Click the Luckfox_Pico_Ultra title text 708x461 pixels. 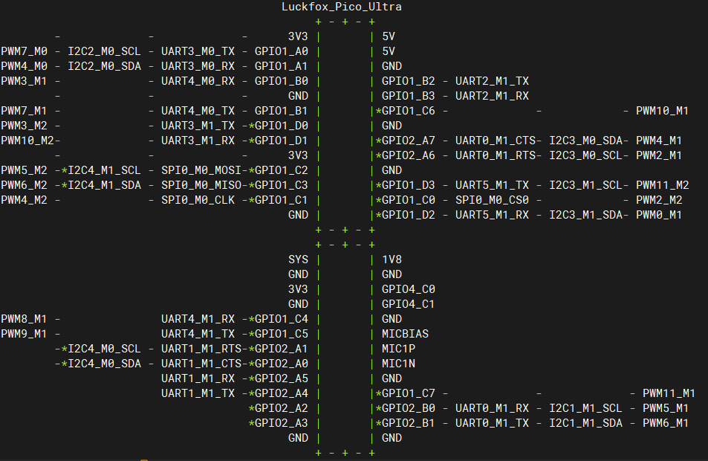coord(342,7)
